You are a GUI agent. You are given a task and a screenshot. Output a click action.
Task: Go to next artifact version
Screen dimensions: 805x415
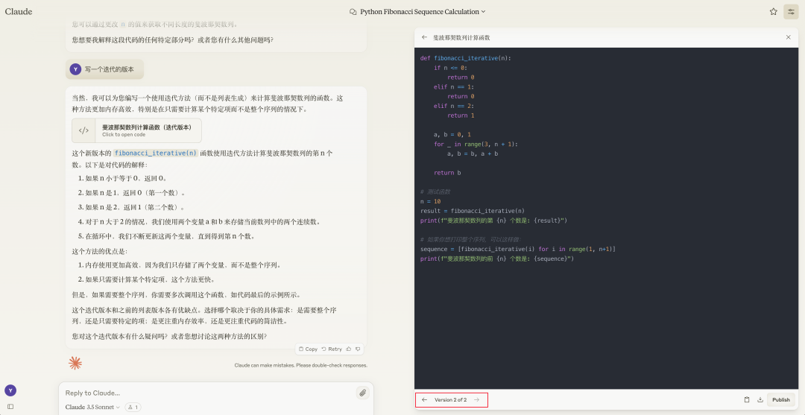tap(476, 399)
